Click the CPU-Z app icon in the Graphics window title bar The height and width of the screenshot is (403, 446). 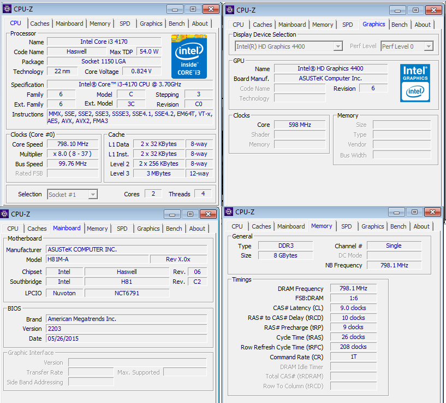coord(229,10)
